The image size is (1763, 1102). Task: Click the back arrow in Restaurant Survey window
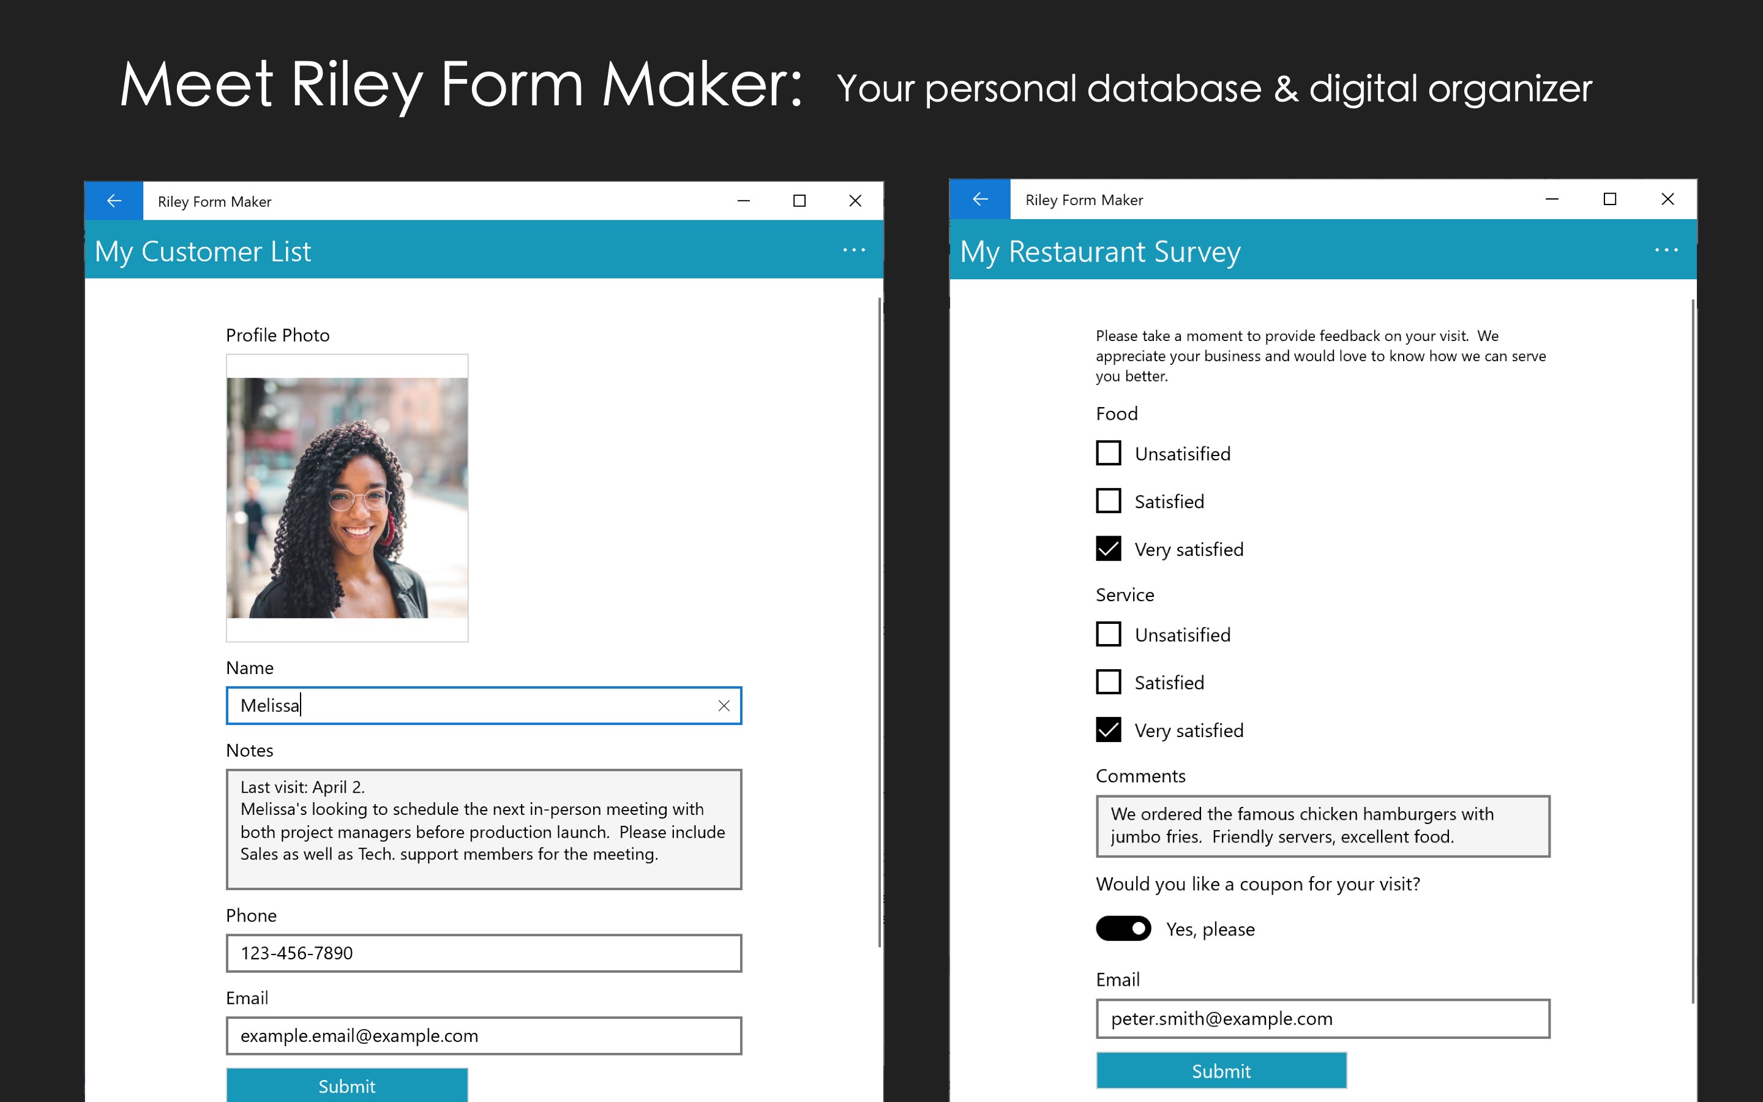980,199
